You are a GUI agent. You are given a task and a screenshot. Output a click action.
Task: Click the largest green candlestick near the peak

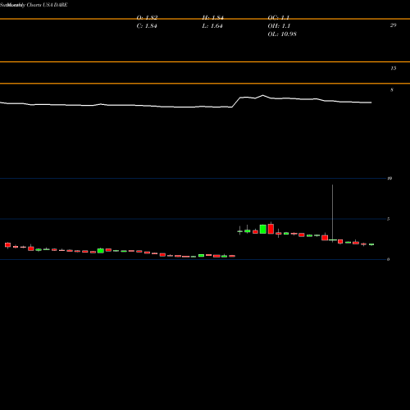263,229
